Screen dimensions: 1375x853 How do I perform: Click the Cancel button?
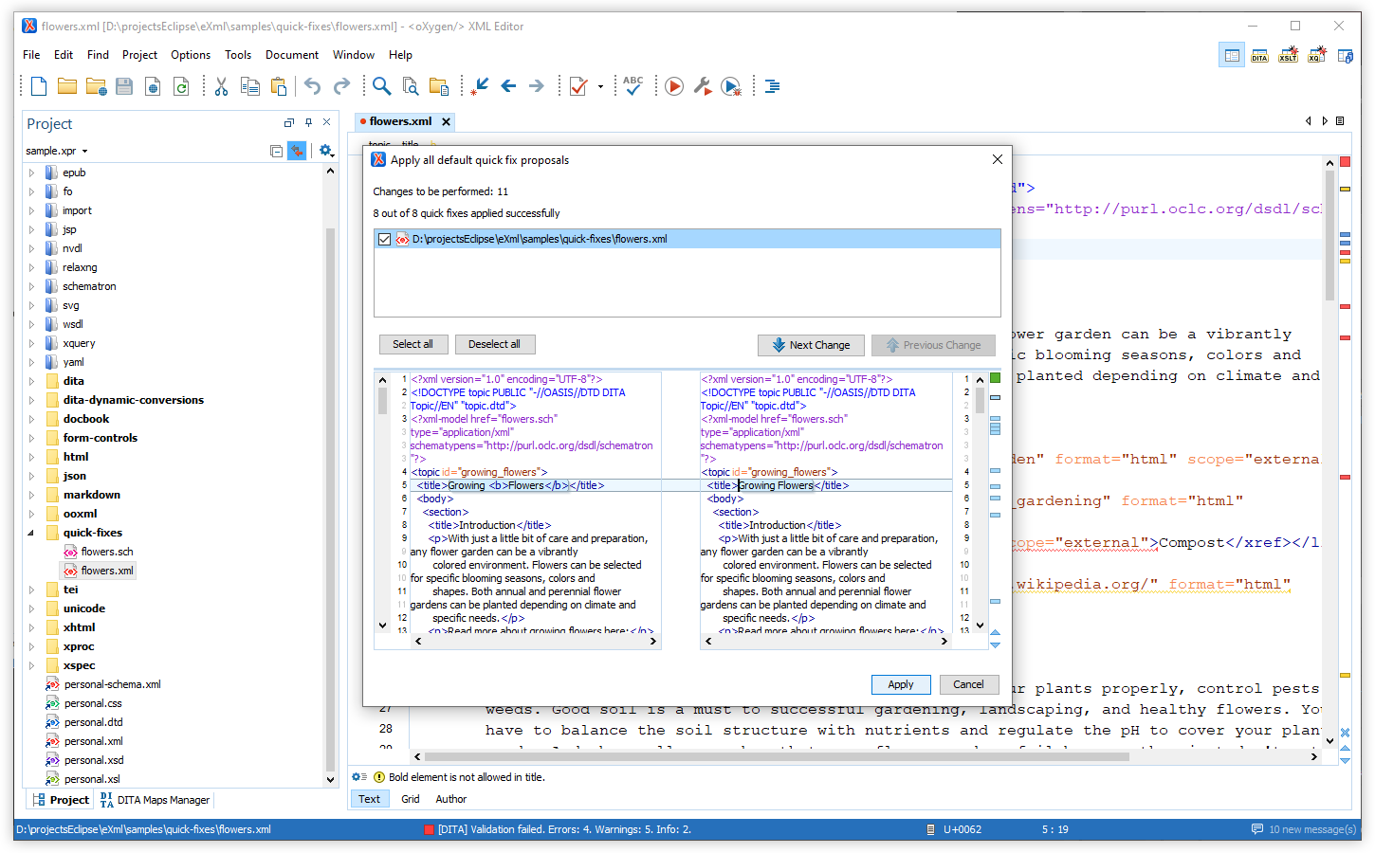(968, 684)
